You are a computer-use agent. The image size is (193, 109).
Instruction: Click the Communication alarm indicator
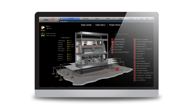pyautogui.click(x=112, y=39)
